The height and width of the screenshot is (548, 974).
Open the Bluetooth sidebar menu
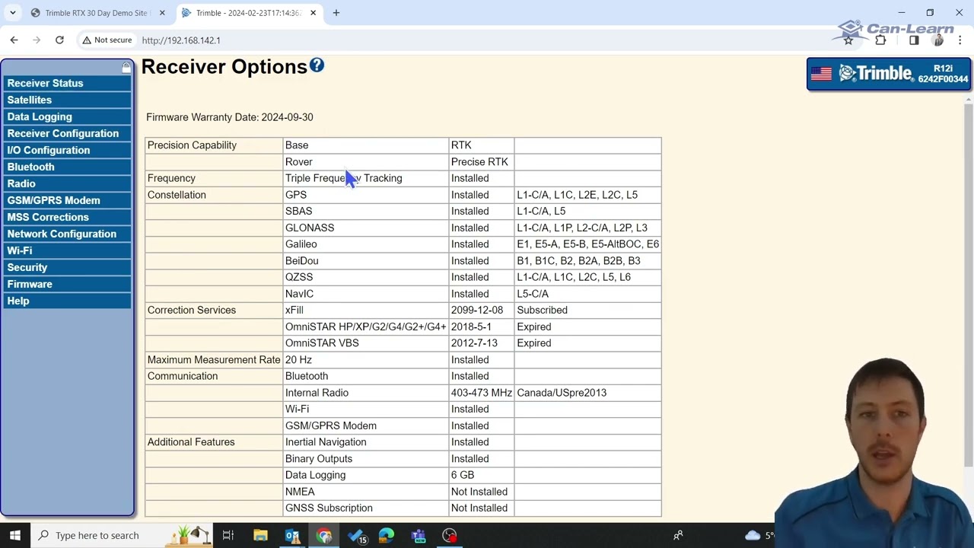(x=67, y=167)
